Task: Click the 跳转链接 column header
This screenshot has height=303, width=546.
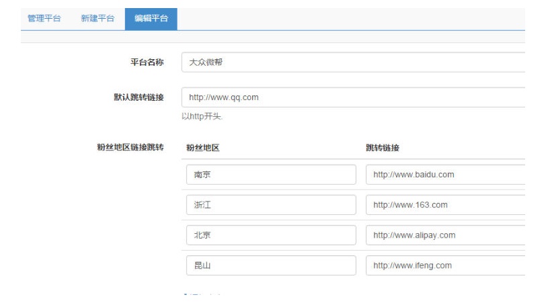Action: coord(383,148)
